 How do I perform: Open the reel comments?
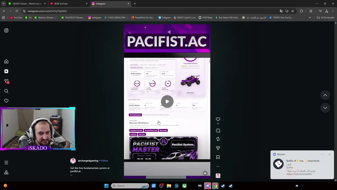click(x=218, y=131)
